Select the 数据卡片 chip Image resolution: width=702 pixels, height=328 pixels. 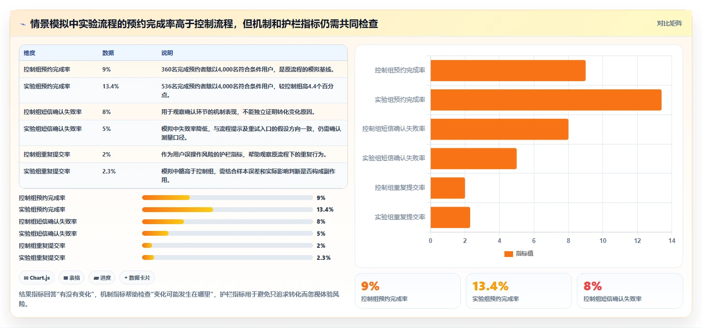[137, 278]
